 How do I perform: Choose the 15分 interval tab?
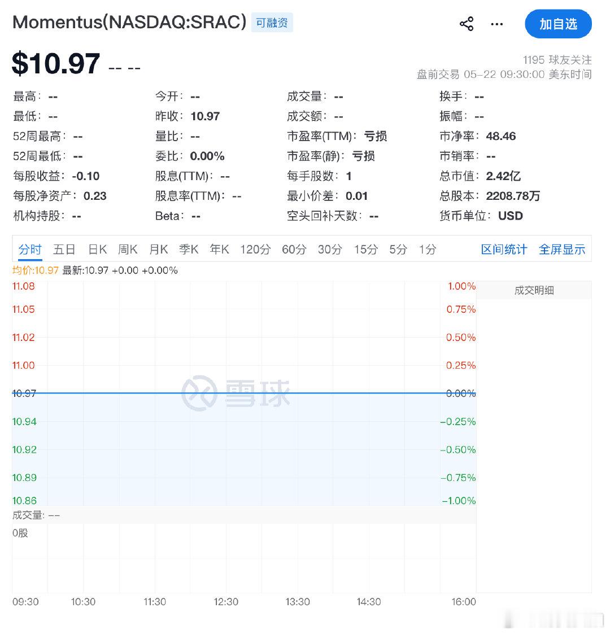pos(366,250)
